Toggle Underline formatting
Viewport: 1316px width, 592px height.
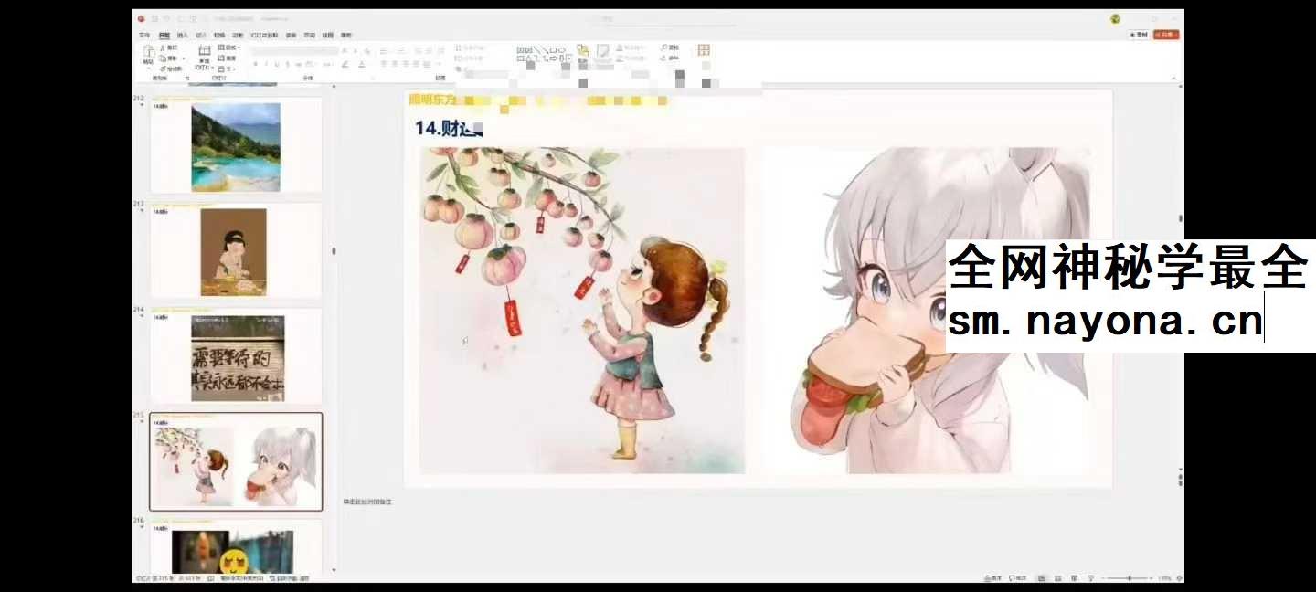tap(277, 64)
